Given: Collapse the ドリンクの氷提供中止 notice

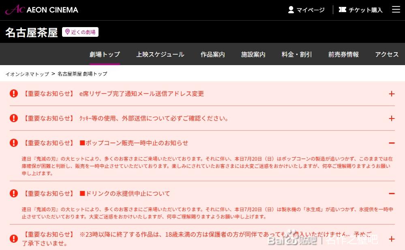Looking at the screenshot, I should click(x=392, y=193).
